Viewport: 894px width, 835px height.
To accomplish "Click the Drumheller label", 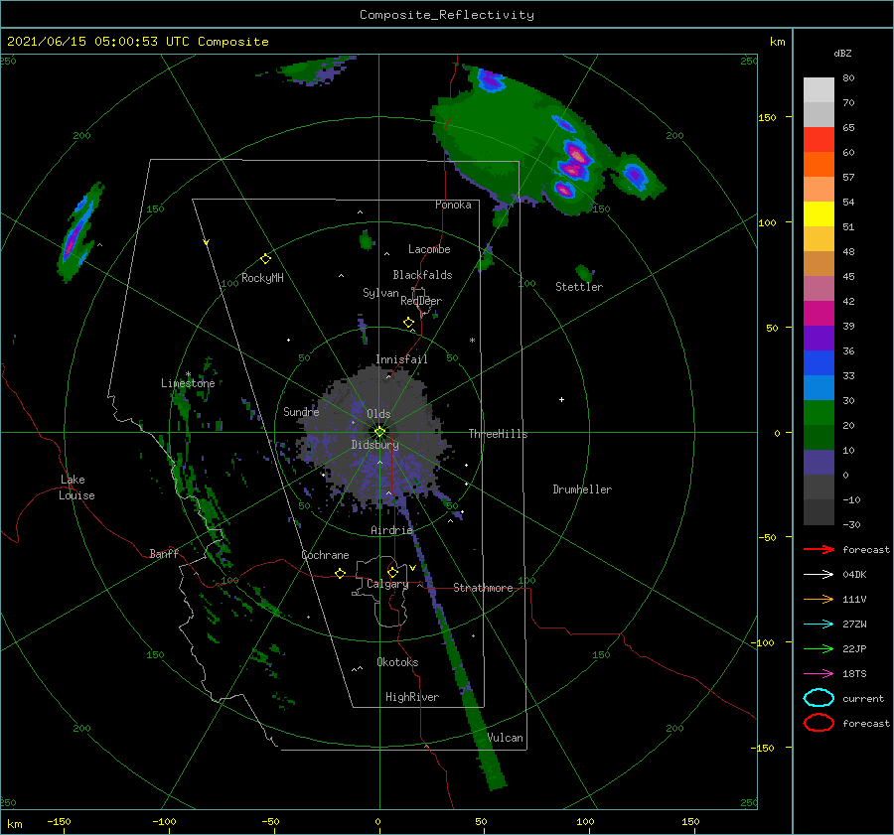I will (582, 489).
